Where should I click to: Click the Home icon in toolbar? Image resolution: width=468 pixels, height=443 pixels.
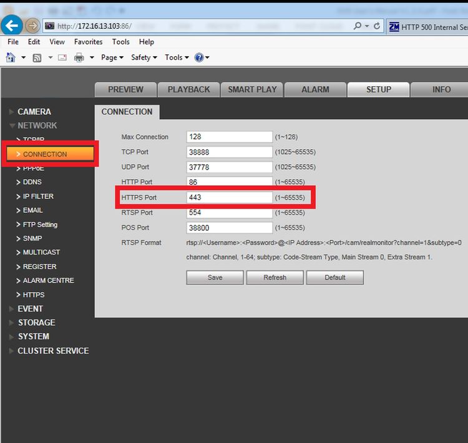(11, 57)
